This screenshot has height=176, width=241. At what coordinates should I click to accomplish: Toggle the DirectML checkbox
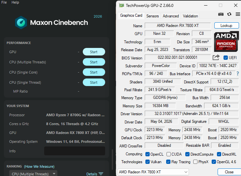[x=219, y=154]
